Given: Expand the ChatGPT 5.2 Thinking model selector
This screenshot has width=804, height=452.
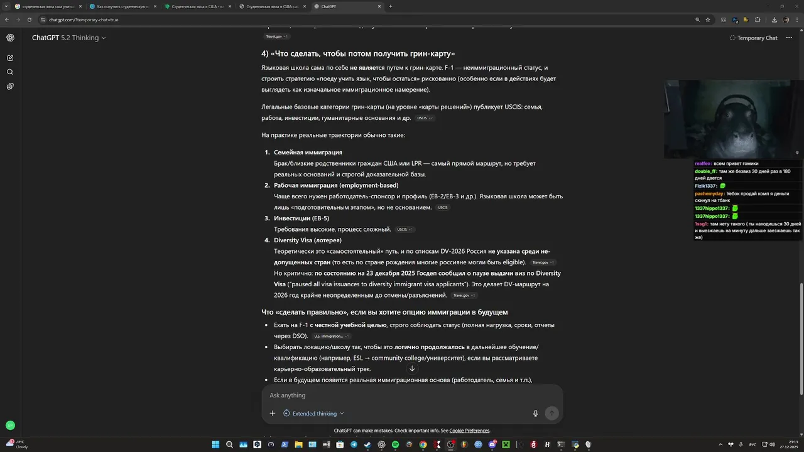Looking at the screenshot, I should [x=69, y=38].
